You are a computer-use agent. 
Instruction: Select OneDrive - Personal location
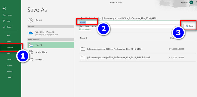(51, 33)
